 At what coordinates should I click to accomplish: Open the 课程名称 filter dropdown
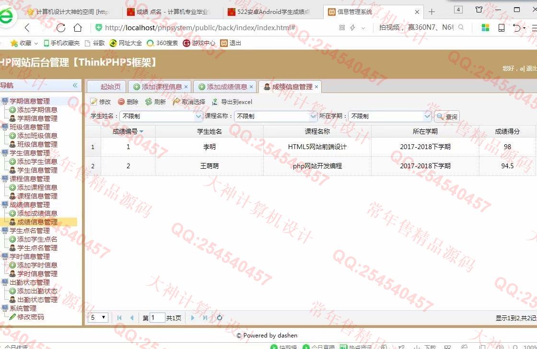(313, 116)
